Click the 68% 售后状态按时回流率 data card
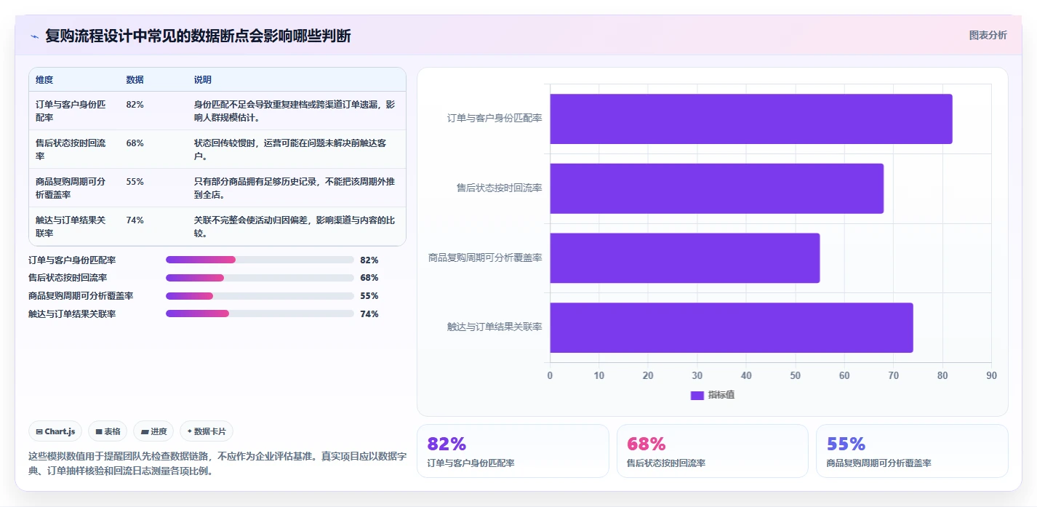Viewport: 1037px width, 507px height. (713, 451)
